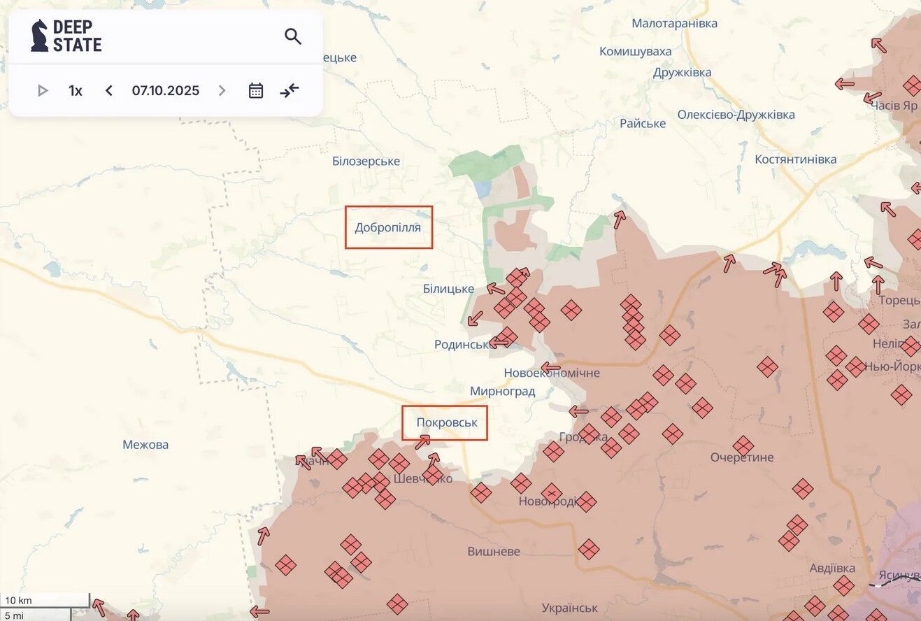The width and height of the screenshot is (921, 621).
Task: Select a unit diamond marker near Шевченко
Action: point(399,463)
